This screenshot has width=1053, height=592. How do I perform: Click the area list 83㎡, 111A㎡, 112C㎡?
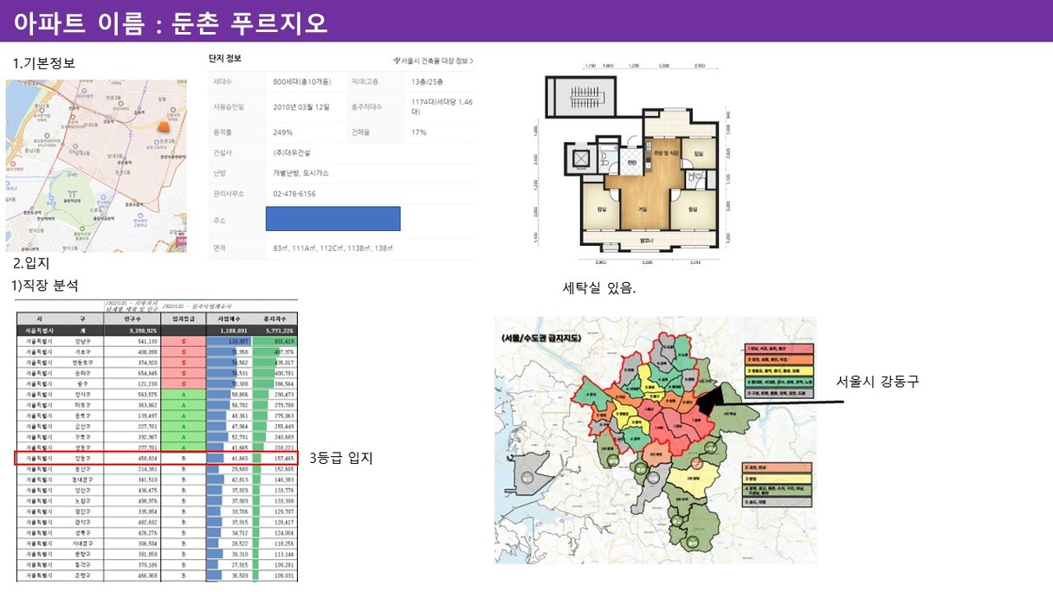(332, 248)
